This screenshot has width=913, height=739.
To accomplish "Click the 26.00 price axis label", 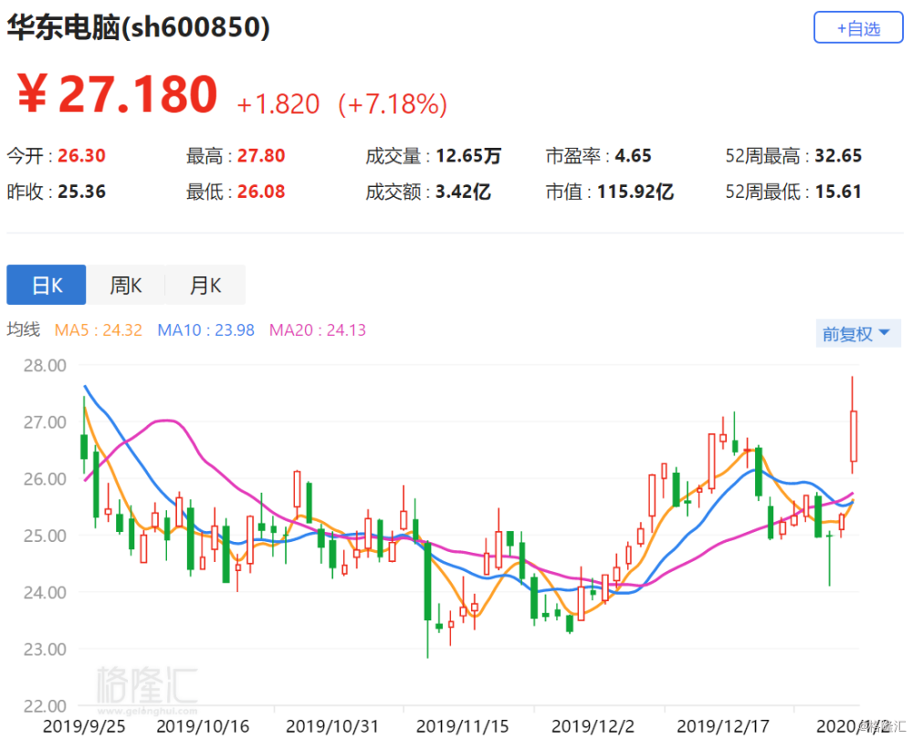I will tap(45, 479).
